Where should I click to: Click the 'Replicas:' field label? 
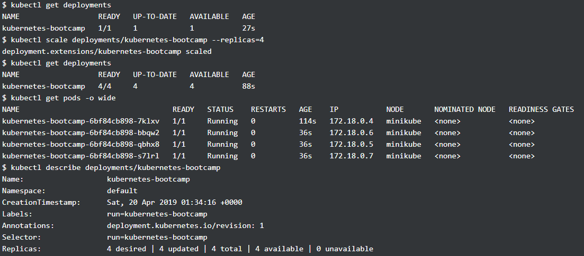pos(22,249)
